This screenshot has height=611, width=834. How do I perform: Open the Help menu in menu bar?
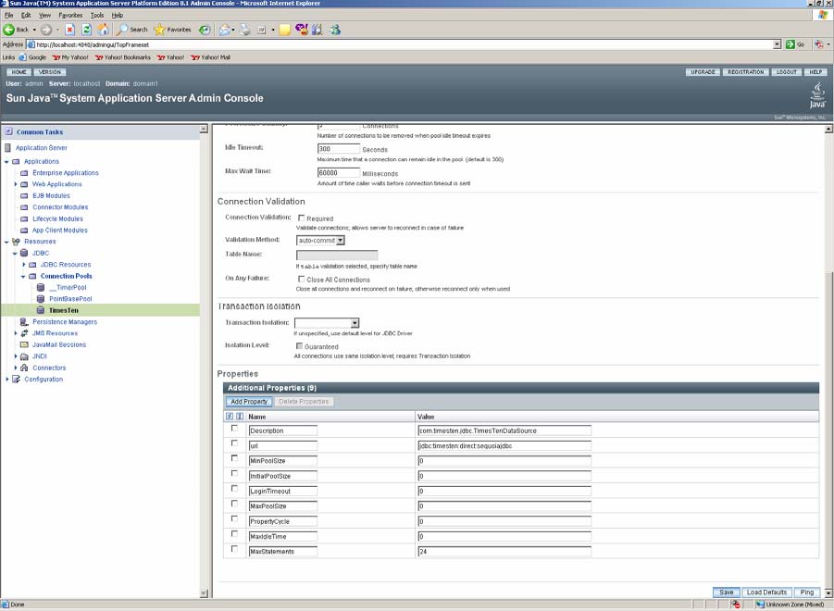(117, 16)
